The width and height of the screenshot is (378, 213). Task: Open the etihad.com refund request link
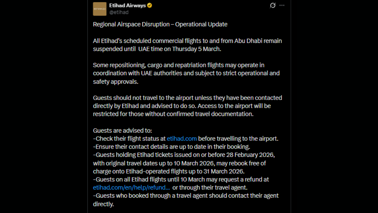tap(131, 187)
